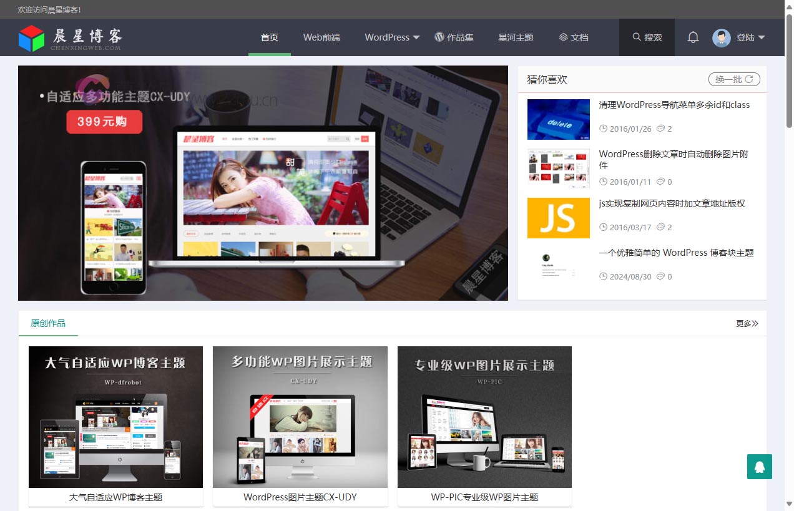
Task: Open the 星河主题 navigation link
Action: click(x=516, y=37)
